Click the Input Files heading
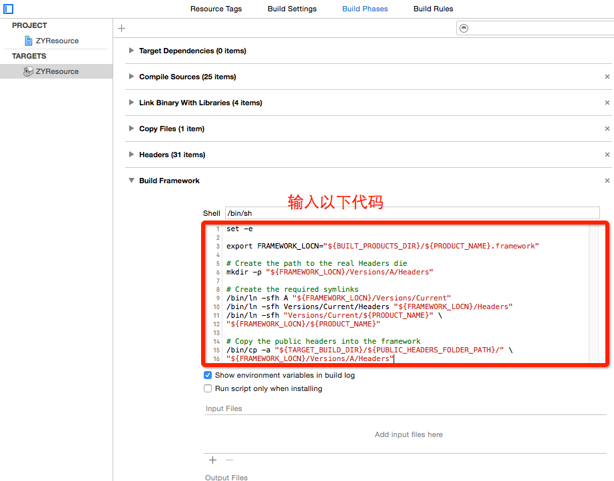This screenshot has width=614, height=481. point(224,408)
